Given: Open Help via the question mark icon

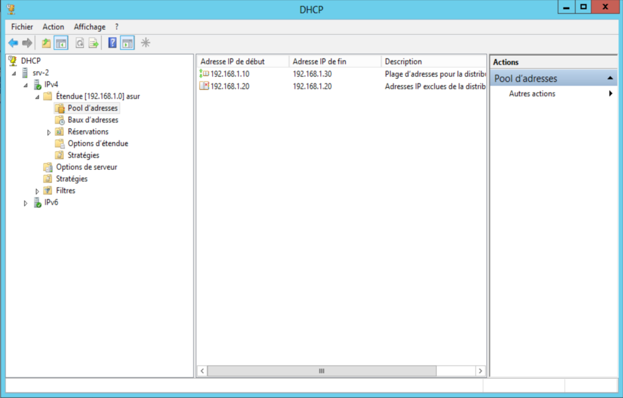Looking at the screenshot, I should click(113, 43).
